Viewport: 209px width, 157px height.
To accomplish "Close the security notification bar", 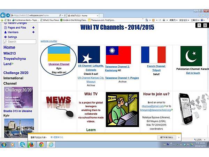I will click(x=179, y=137).
